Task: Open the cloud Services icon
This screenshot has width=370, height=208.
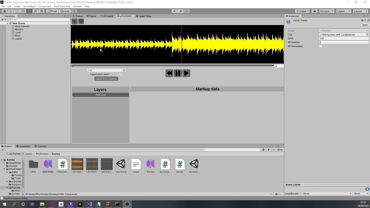Action: point(314,11)
